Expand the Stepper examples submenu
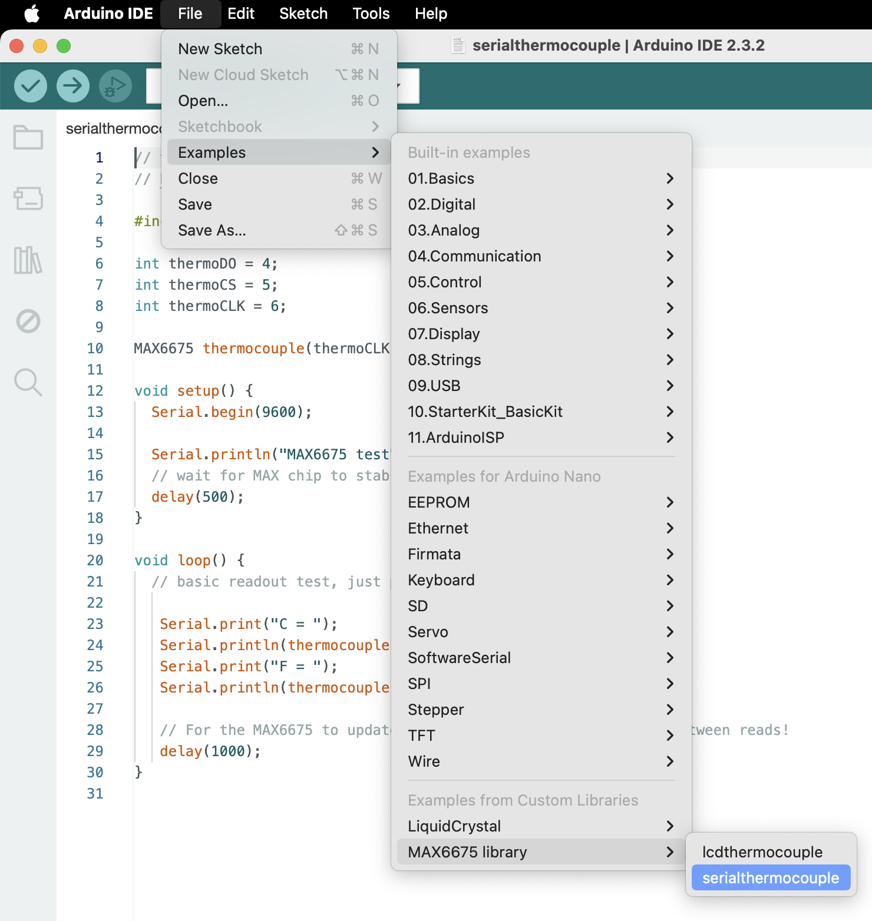Viewport: 872px width, 921px height. coord(541,710)
